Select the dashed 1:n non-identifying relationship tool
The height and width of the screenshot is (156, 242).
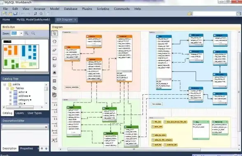(x=55, y=111)
